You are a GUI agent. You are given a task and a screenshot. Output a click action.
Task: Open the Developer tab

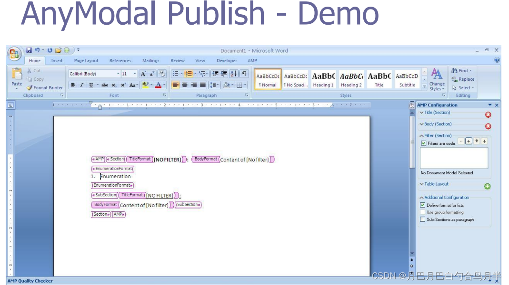pyautogui.click(x=227, y=61)
